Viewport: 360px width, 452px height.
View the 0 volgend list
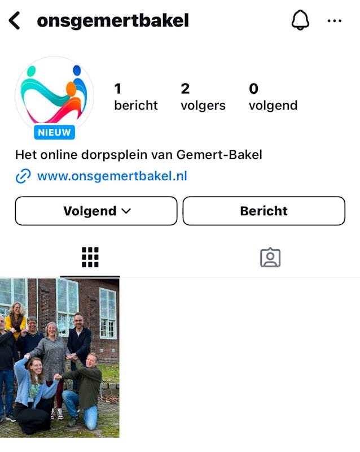coord(273,97)
